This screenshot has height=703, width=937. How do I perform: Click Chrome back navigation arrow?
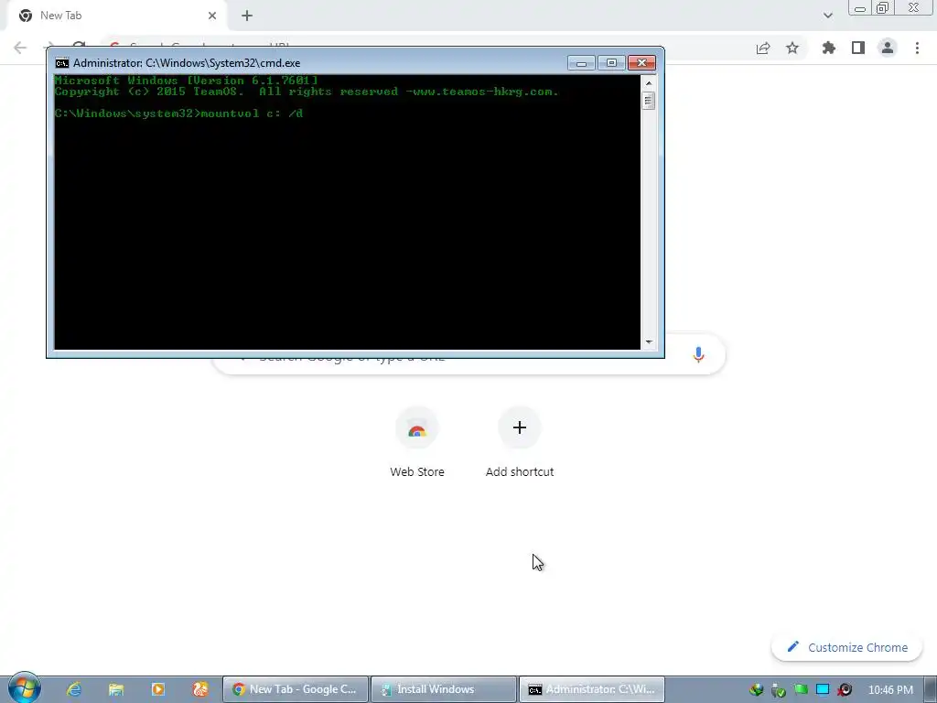click(x=20, y=48)
